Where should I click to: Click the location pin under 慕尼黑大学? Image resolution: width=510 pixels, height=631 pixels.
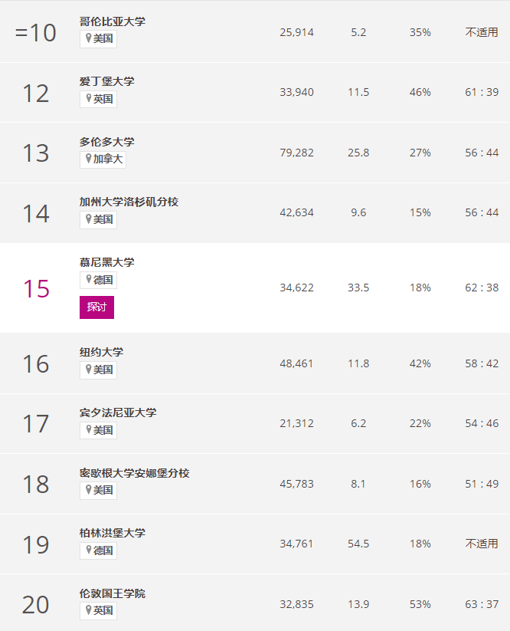pyautogui.click(x=88, y=279)
